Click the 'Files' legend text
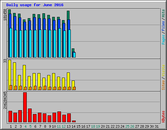This screenshot has height=130, width=167. [163, 26]
